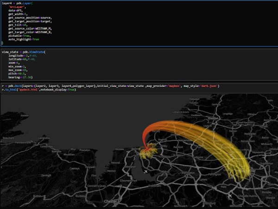
Task: Click the 'dark.json' map_style string
Action: [209, 86]
